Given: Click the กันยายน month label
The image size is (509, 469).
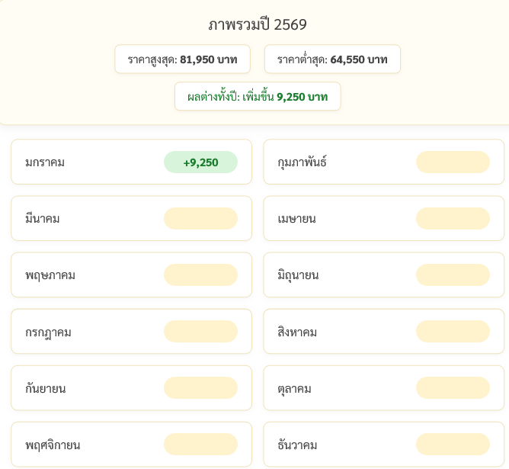Looking at the screenshot, I should [46, 388].
